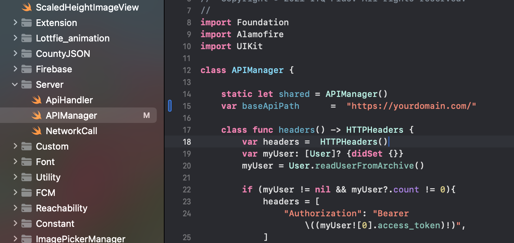Expand the Lottfie_animation folder chevron
This screenshot has width=514, height=243.
pos(15,38)
